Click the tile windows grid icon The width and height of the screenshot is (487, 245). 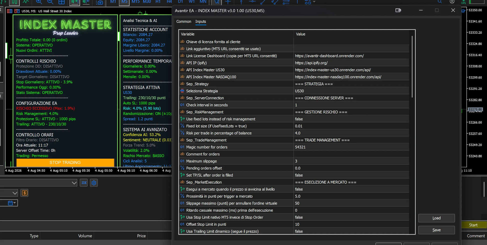point(62,2)
